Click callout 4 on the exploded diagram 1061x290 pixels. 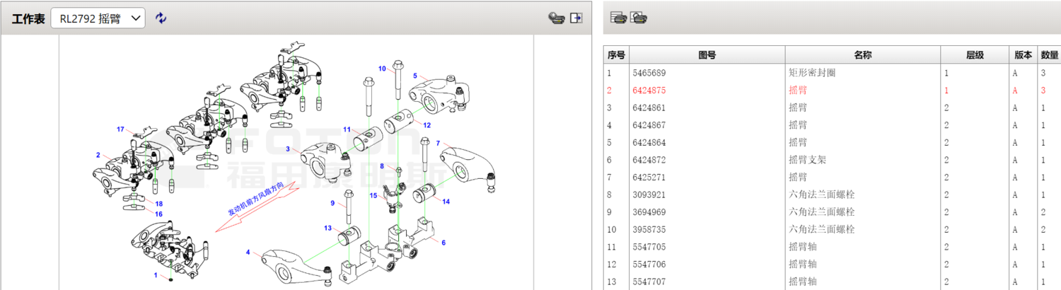pyautogui.click(x=248, y=253)
